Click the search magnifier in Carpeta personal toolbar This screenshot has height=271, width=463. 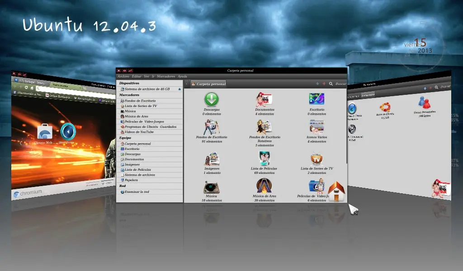(331, 84)
